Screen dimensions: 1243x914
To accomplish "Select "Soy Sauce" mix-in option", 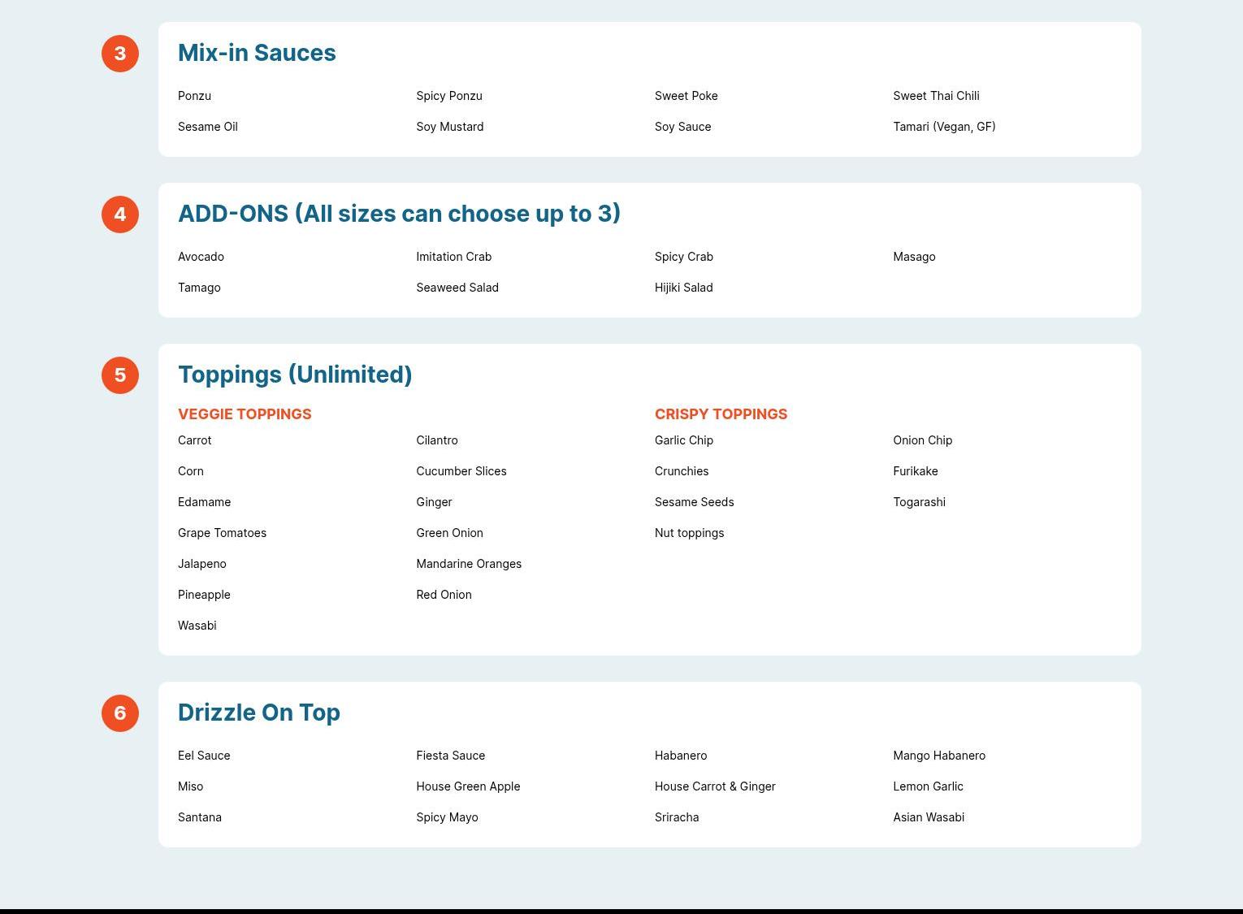I will (683, 127).
